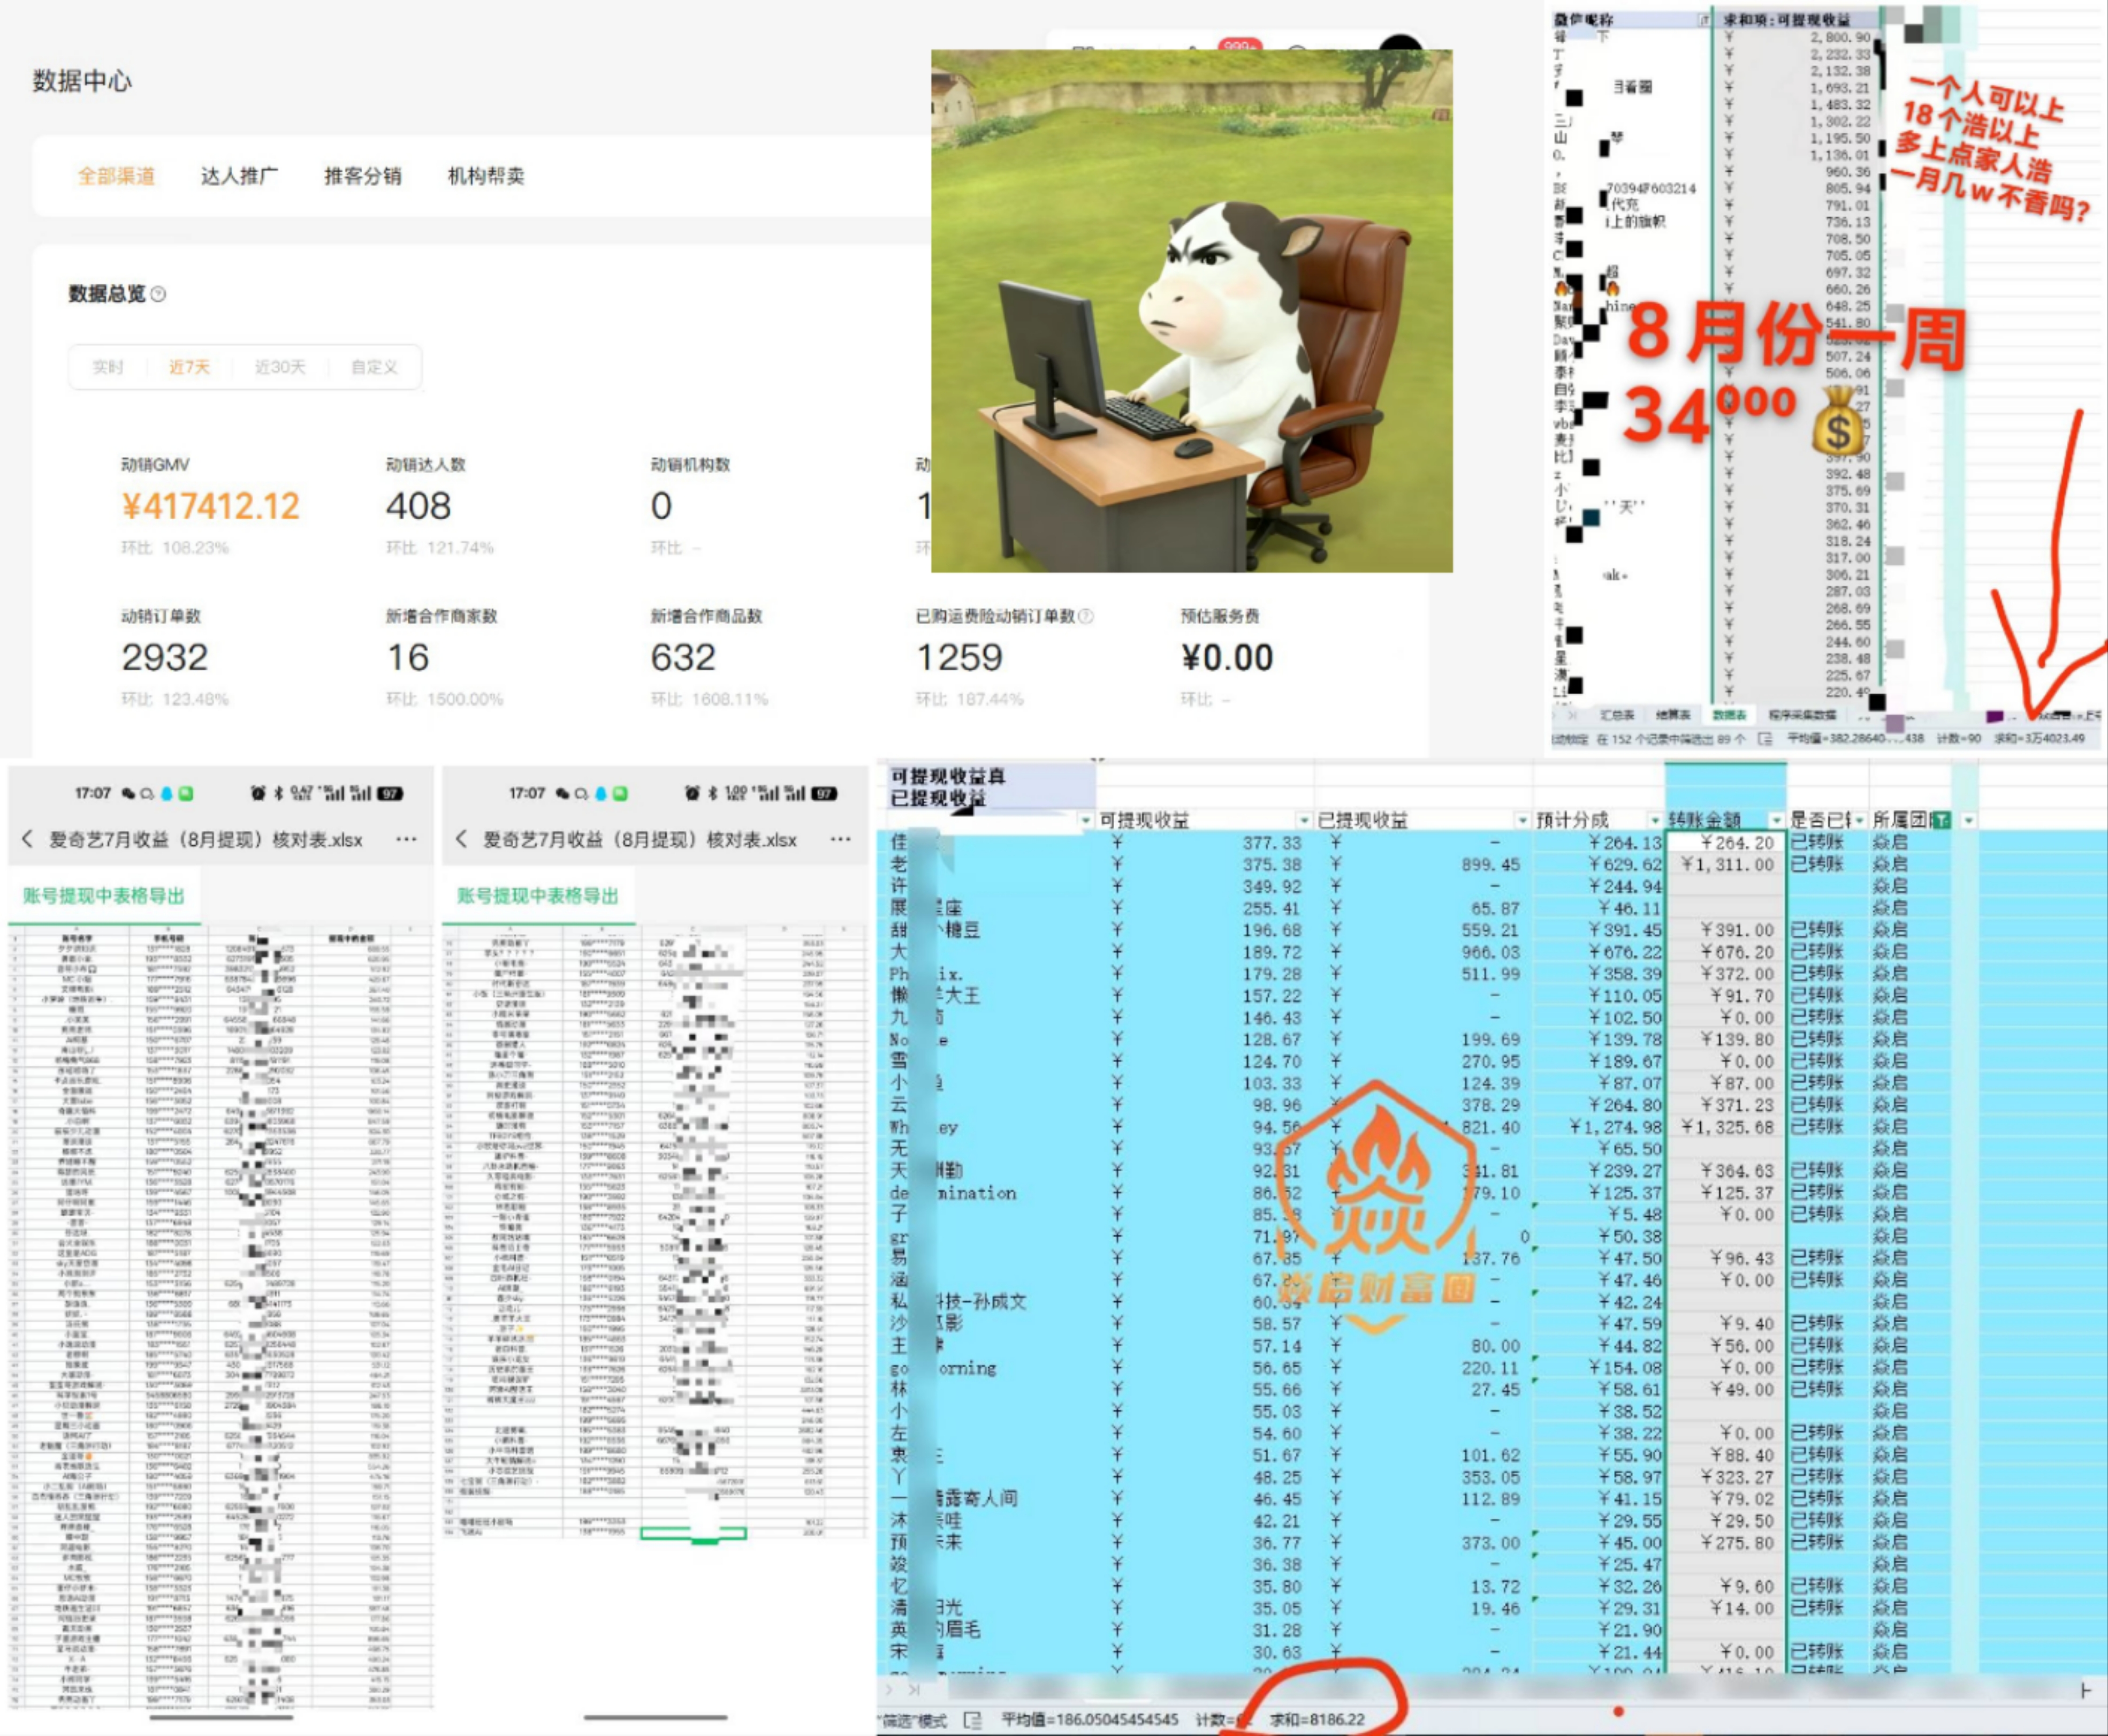The image size is (2108, 1736).
Task: Select the 近7天 time range
Action: pos(189,367)
